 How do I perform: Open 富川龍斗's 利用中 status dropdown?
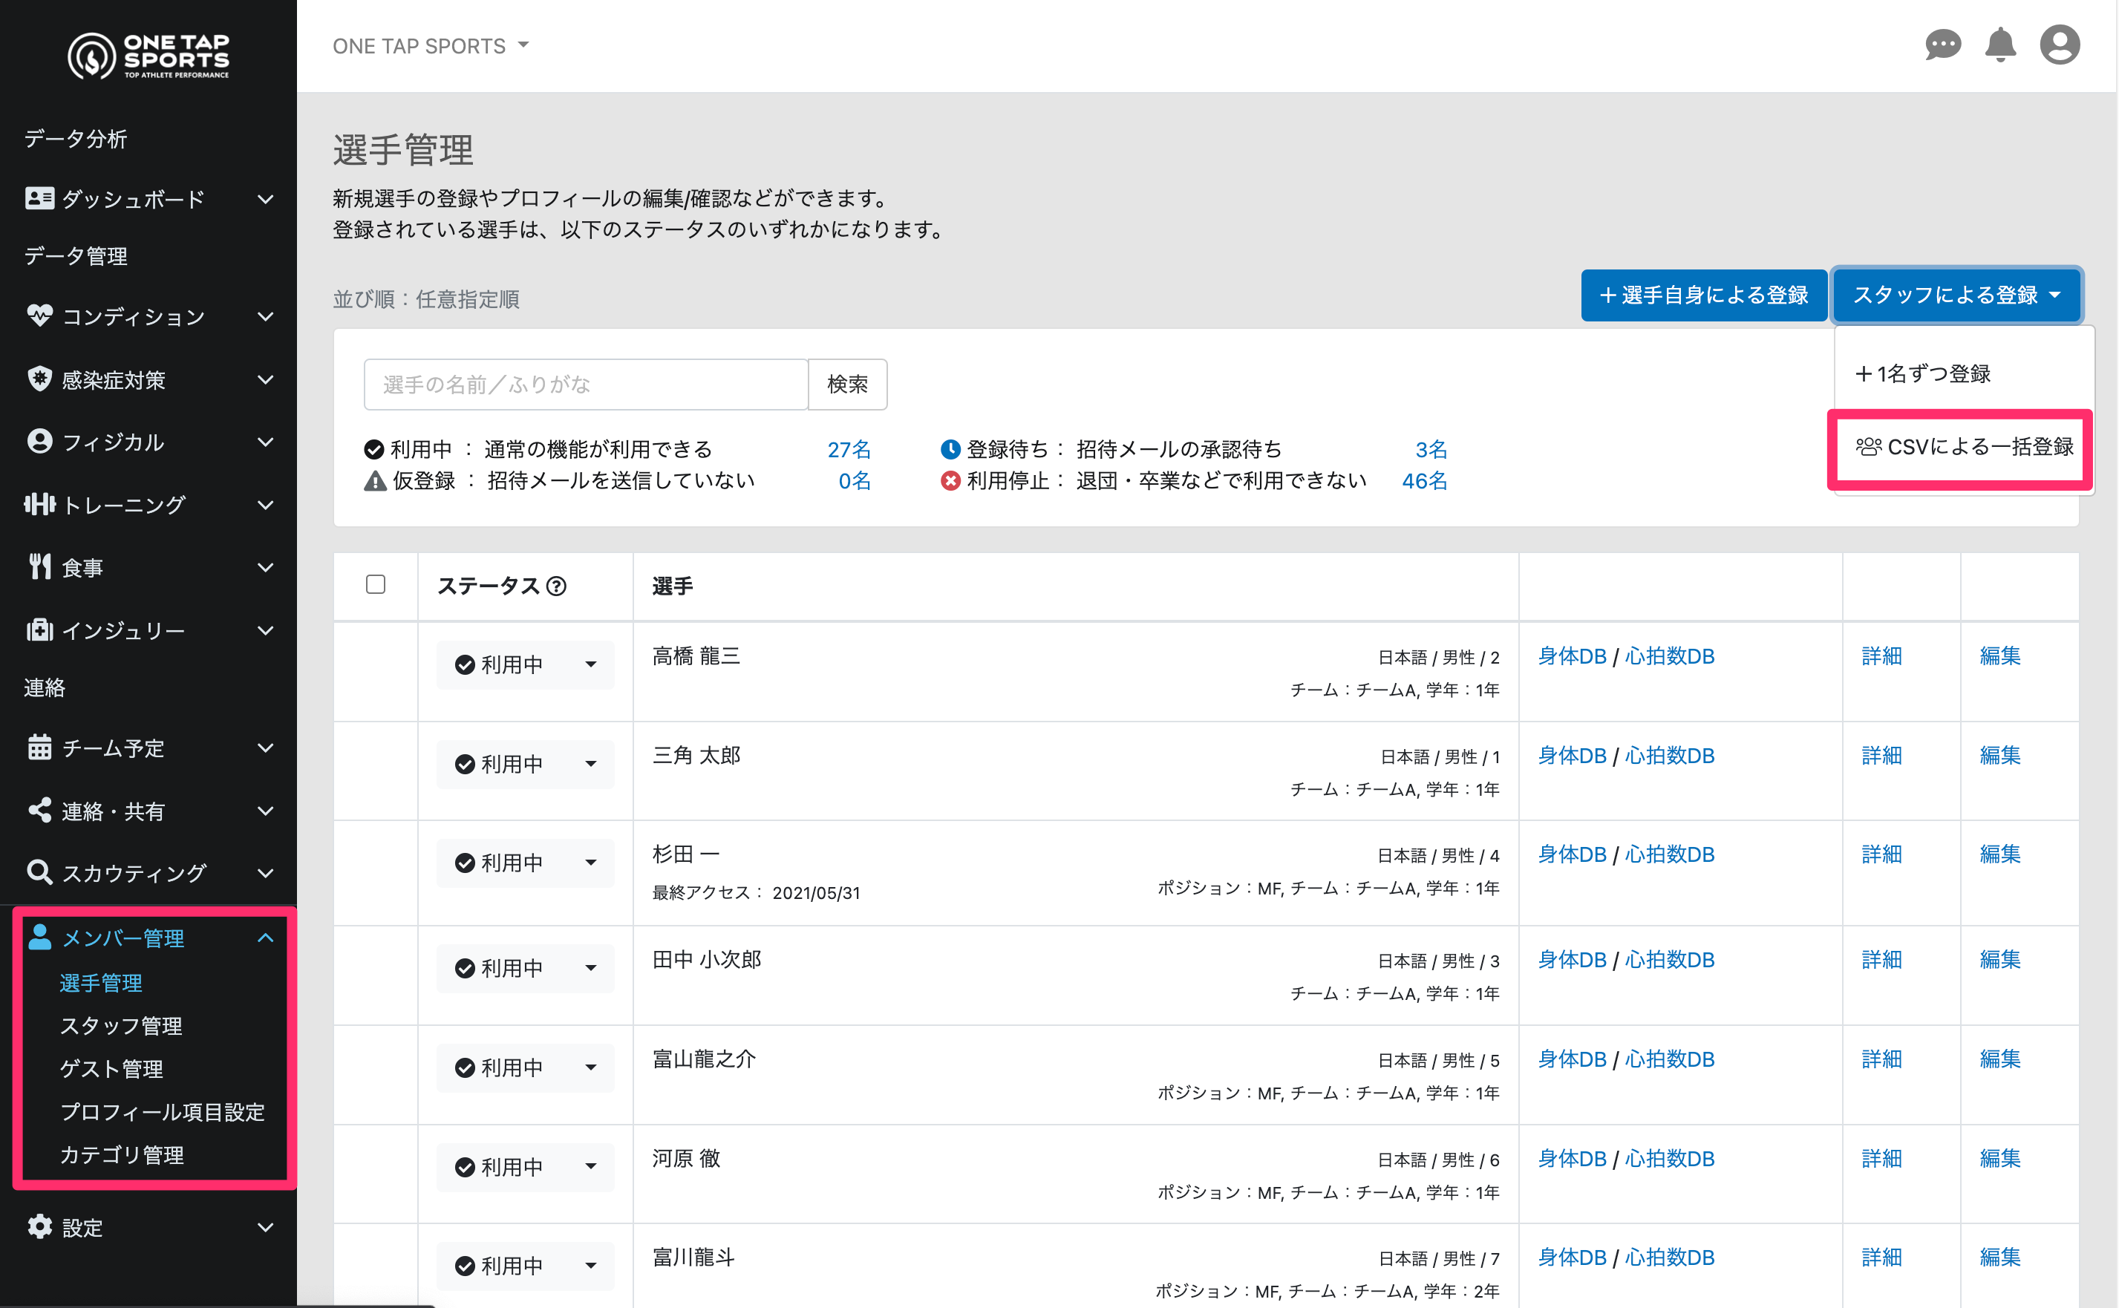tap(525, 1266)
